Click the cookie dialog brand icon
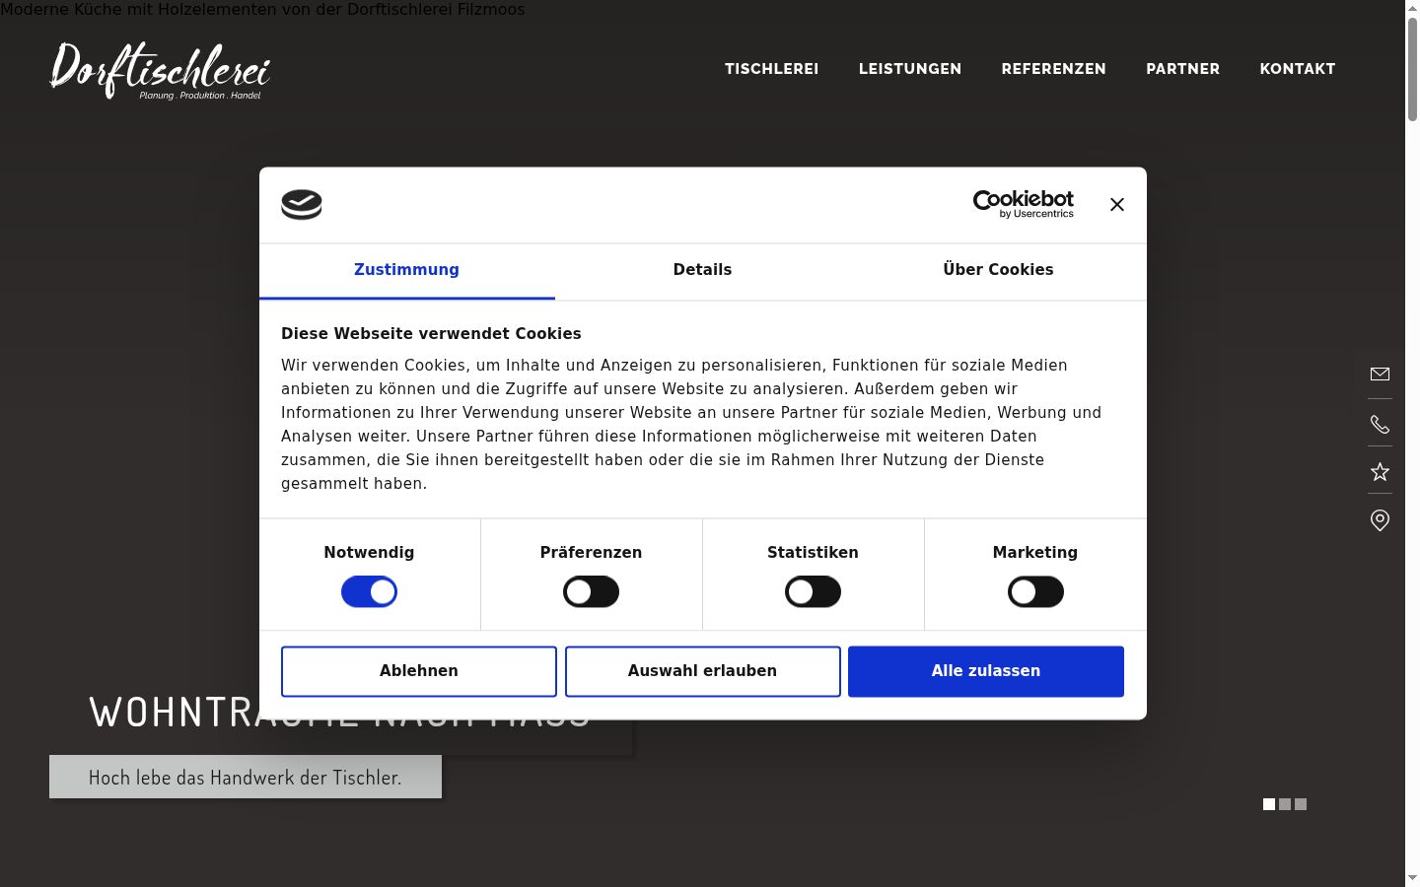1420x887 pixels. 302,204
